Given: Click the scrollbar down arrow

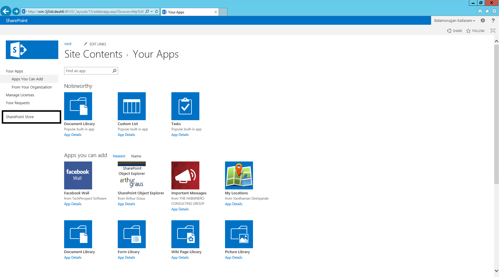Looking at the screenshot, I should point(496,271).
